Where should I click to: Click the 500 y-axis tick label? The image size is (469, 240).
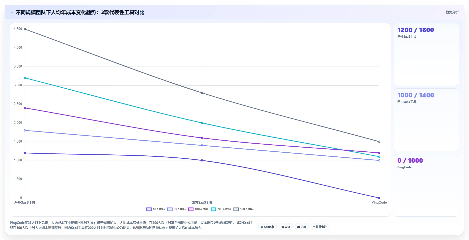pos(19,179)
